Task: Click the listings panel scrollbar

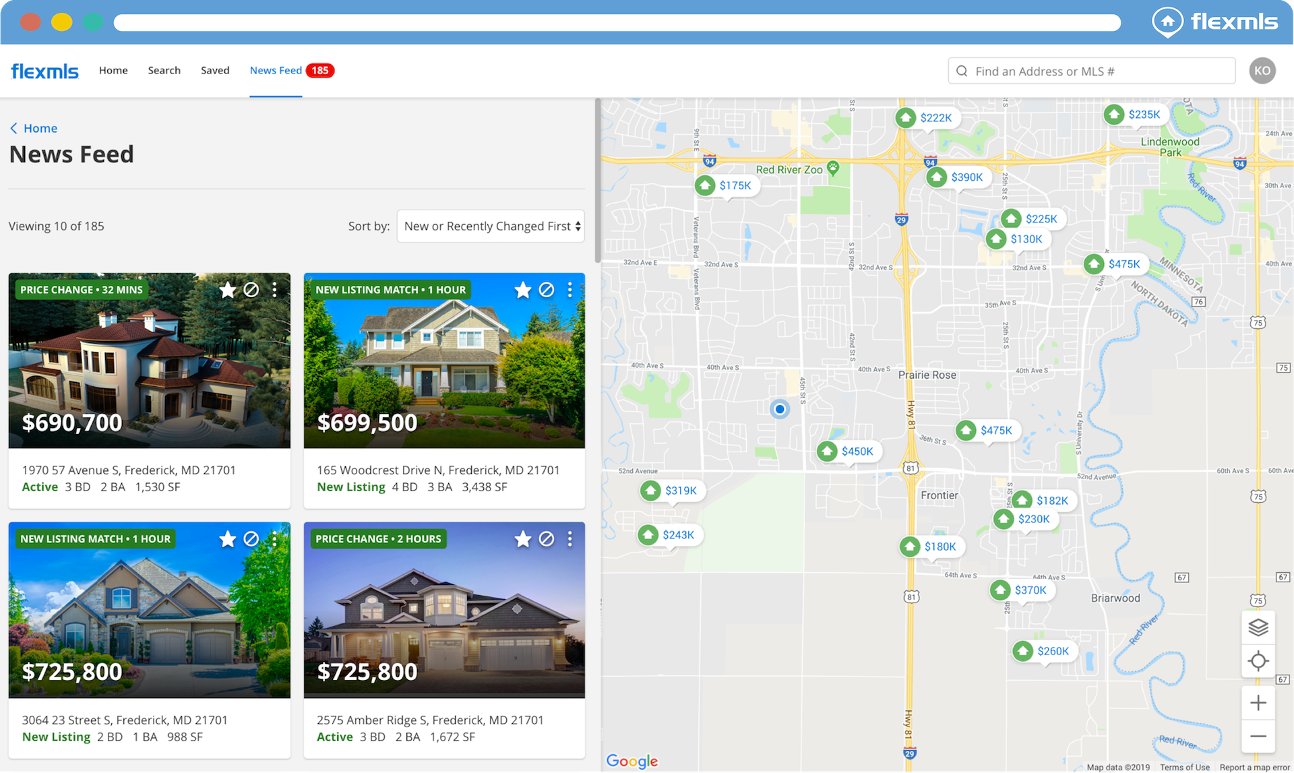Action: [x=597, y=182]
